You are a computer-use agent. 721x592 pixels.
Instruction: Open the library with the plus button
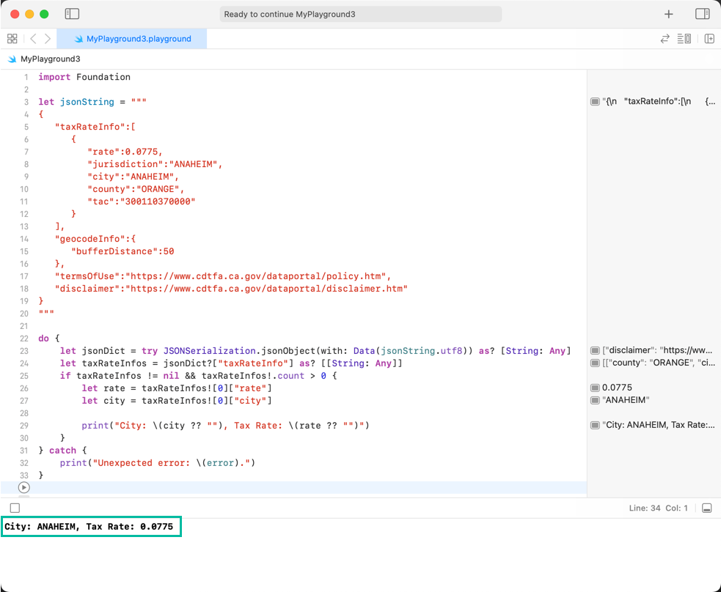669,14
